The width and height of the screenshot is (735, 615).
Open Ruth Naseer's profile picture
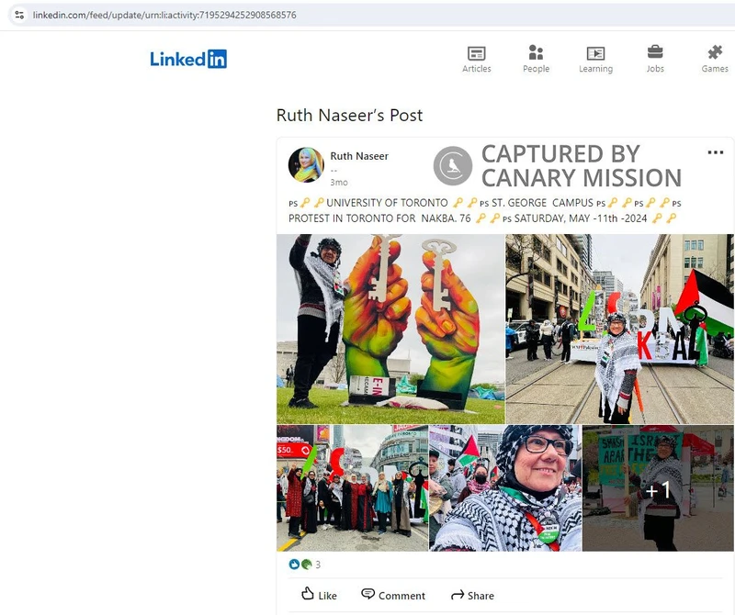click(306, 165)
